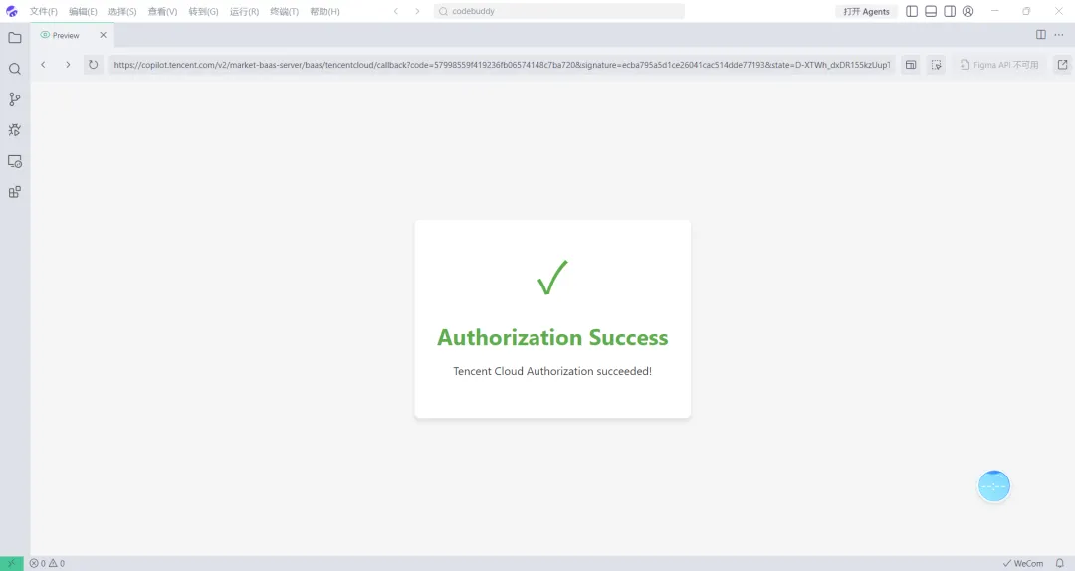Click the preview URL address field
Viewport: 1075px width, 571px height.
click(x=502, y=65)
